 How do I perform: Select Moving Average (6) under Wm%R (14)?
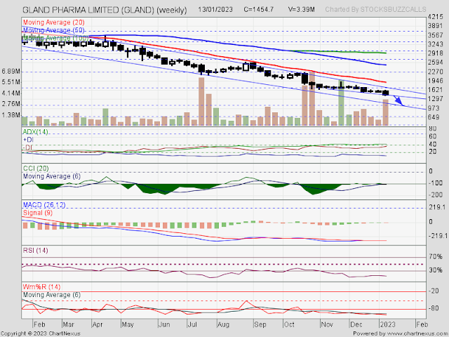pyautogui.click(x=51, y=295)
